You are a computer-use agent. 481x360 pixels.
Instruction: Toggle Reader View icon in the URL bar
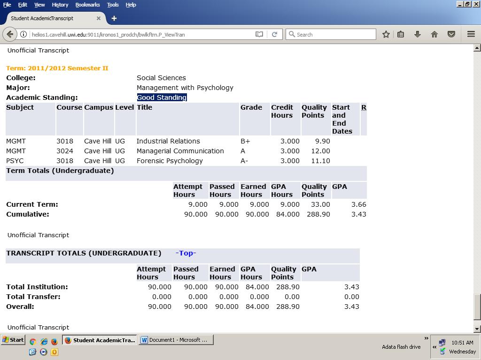coord(259,34)
